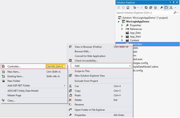Select the App_Data folder
The image size is (180, 118).
135,33
